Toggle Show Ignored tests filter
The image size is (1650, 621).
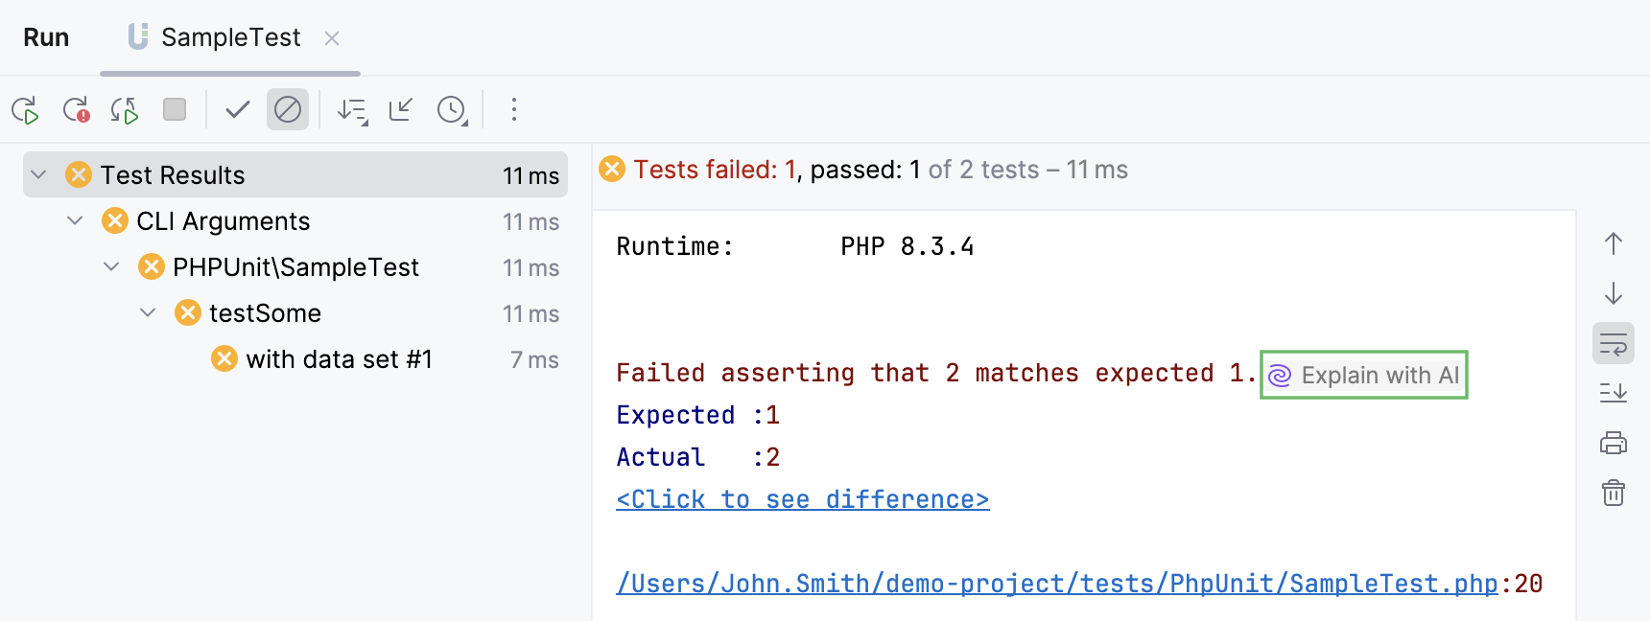(288, 110)
